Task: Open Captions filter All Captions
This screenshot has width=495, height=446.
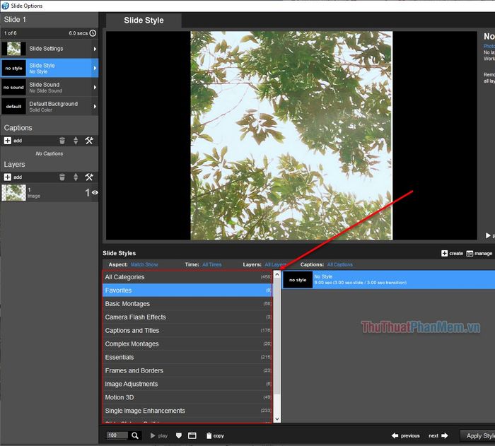Action: point(339,265)
